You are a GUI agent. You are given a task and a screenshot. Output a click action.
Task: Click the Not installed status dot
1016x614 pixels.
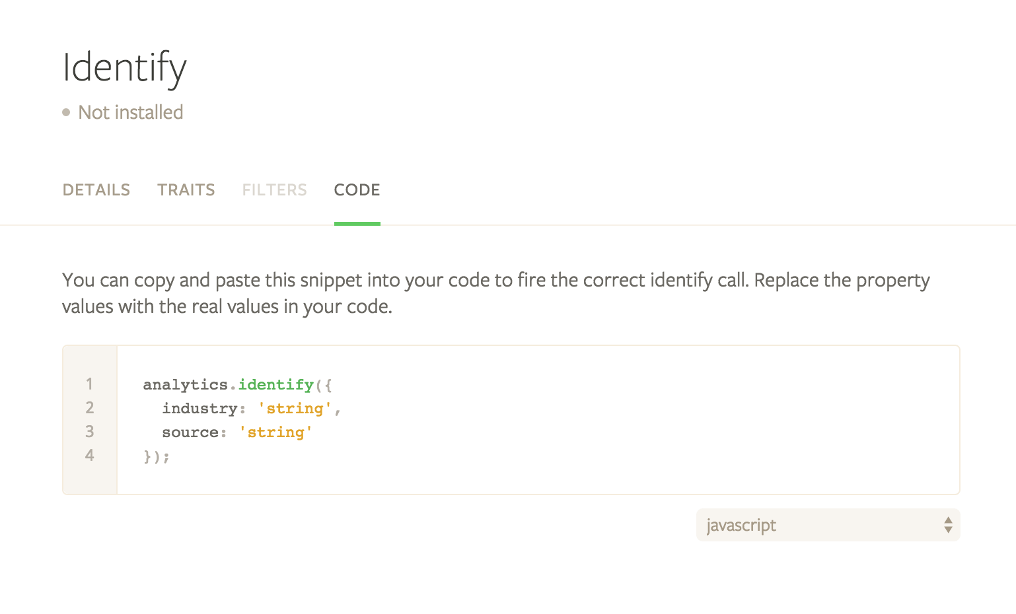66,112
